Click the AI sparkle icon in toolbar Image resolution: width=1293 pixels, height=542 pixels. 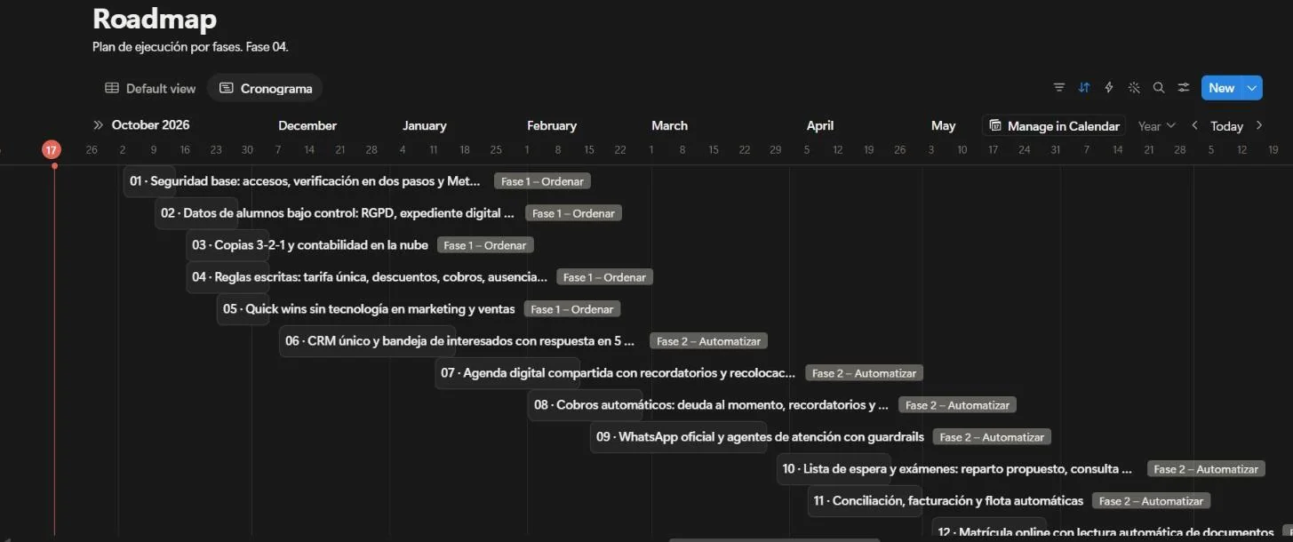point(1134,88)
